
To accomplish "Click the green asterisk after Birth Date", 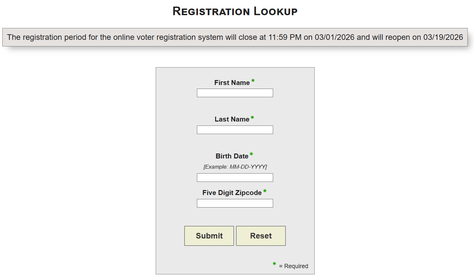I will [251, 154].
